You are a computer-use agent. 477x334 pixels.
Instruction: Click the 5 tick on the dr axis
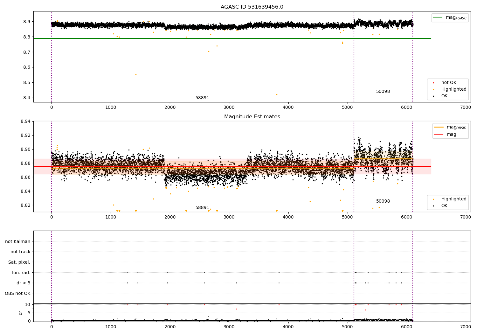point(29,313)
